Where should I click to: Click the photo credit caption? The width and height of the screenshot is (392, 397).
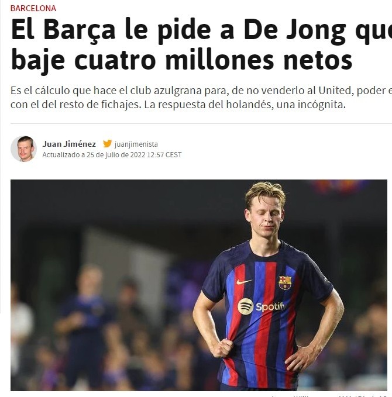[x=329, y=395]
